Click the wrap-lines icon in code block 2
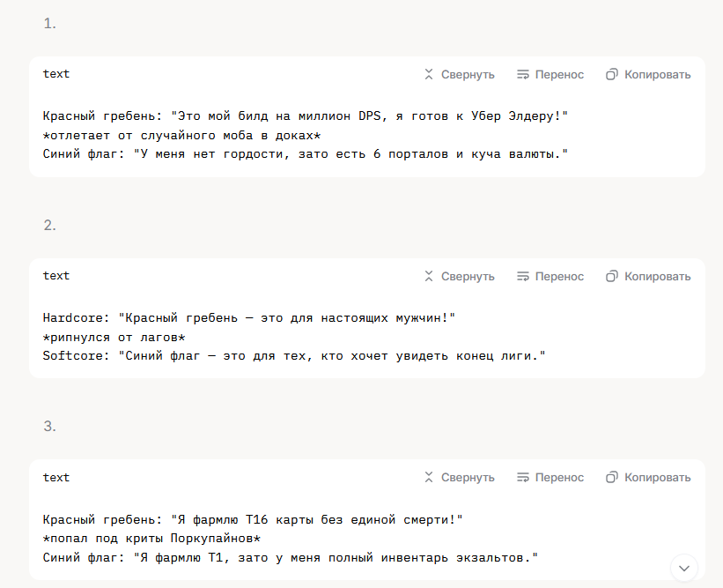The height and width of the screenshot is (588, 723). click(523, 276)
